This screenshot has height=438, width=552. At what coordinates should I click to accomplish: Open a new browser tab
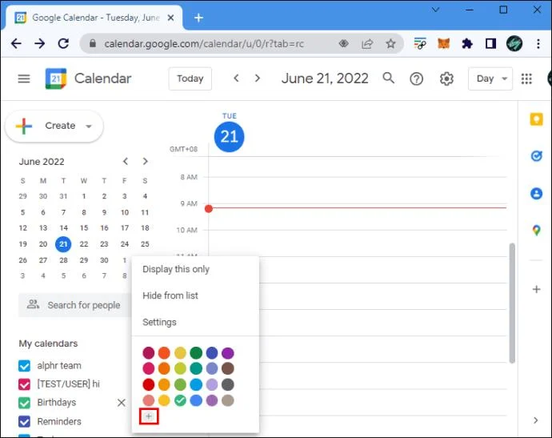[x=198, y=18]
